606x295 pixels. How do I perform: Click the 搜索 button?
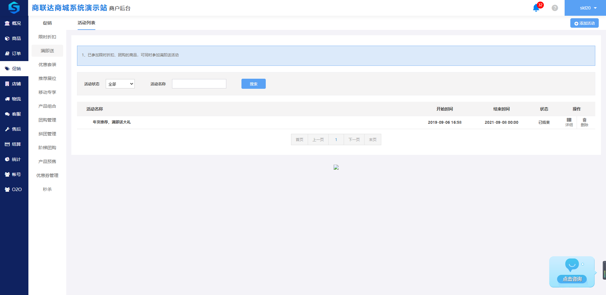click(253, 84)
